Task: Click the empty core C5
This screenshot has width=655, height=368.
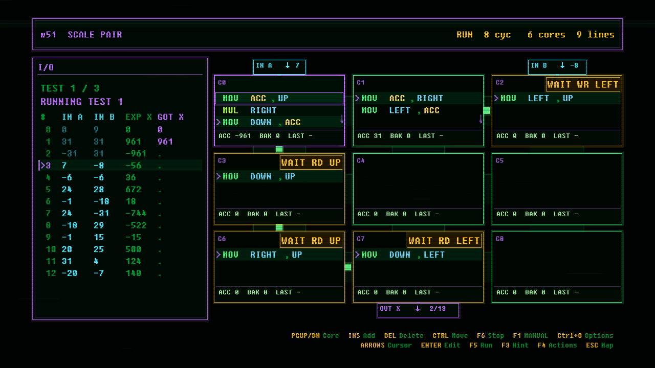Action: pyautogui.click(x=557, y=189)
